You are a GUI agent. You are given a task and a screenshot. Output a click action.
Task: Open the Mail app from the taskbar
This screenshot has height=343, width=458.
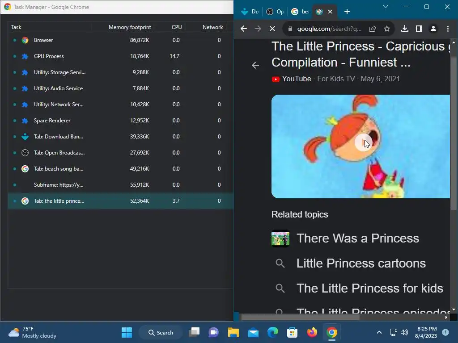[x=253, y=332]
